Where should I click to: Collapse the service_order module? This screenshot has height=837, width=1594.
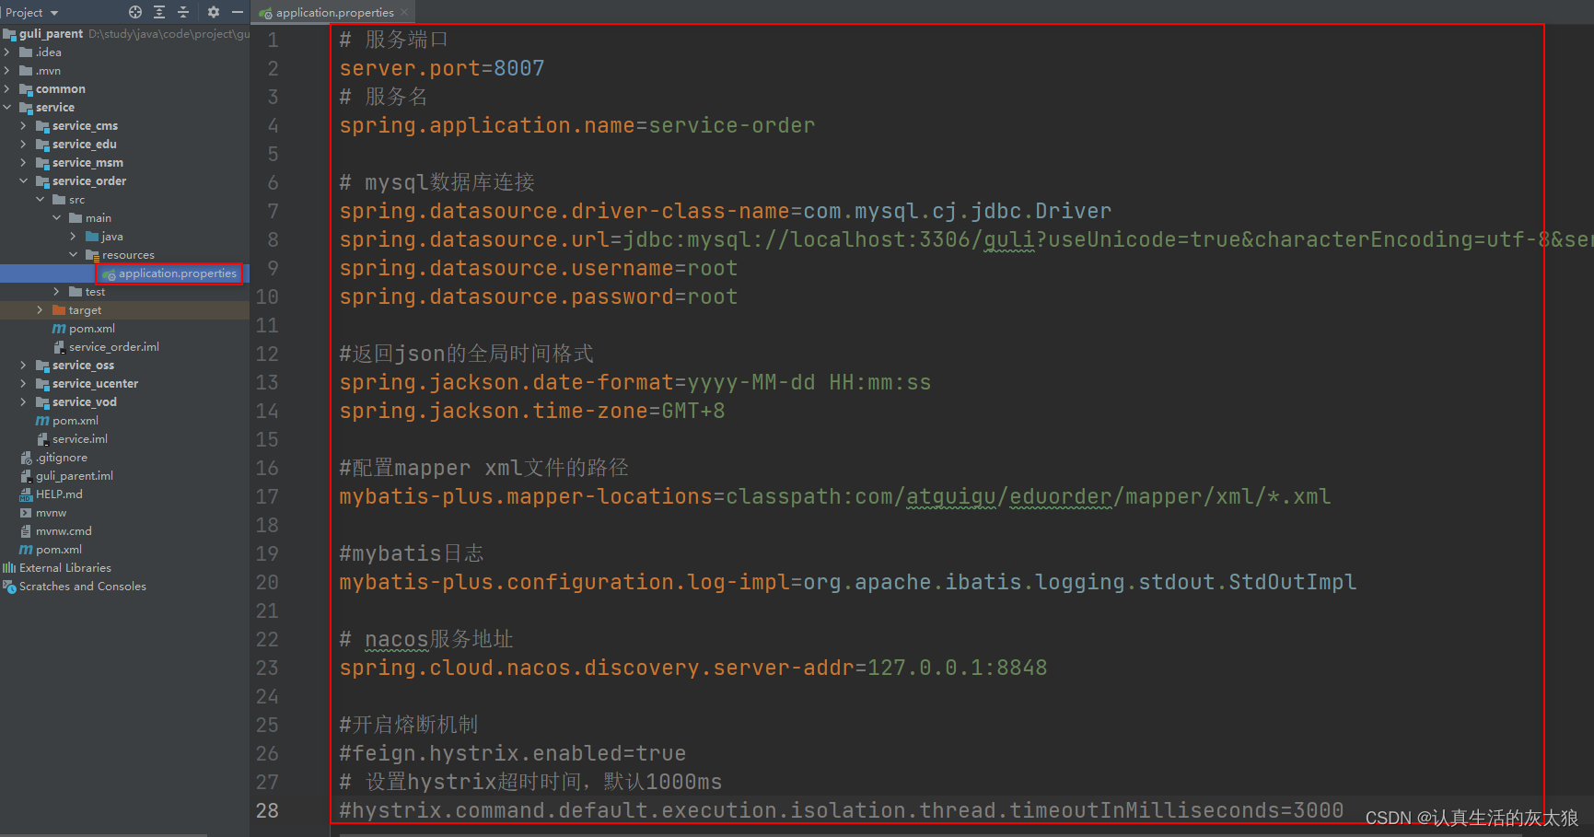[24, 181]
